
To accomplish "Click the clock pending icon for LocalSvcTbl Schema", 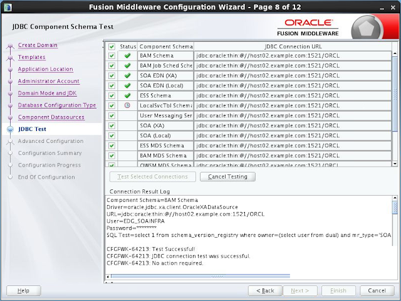I will click(x=127, y=105).
